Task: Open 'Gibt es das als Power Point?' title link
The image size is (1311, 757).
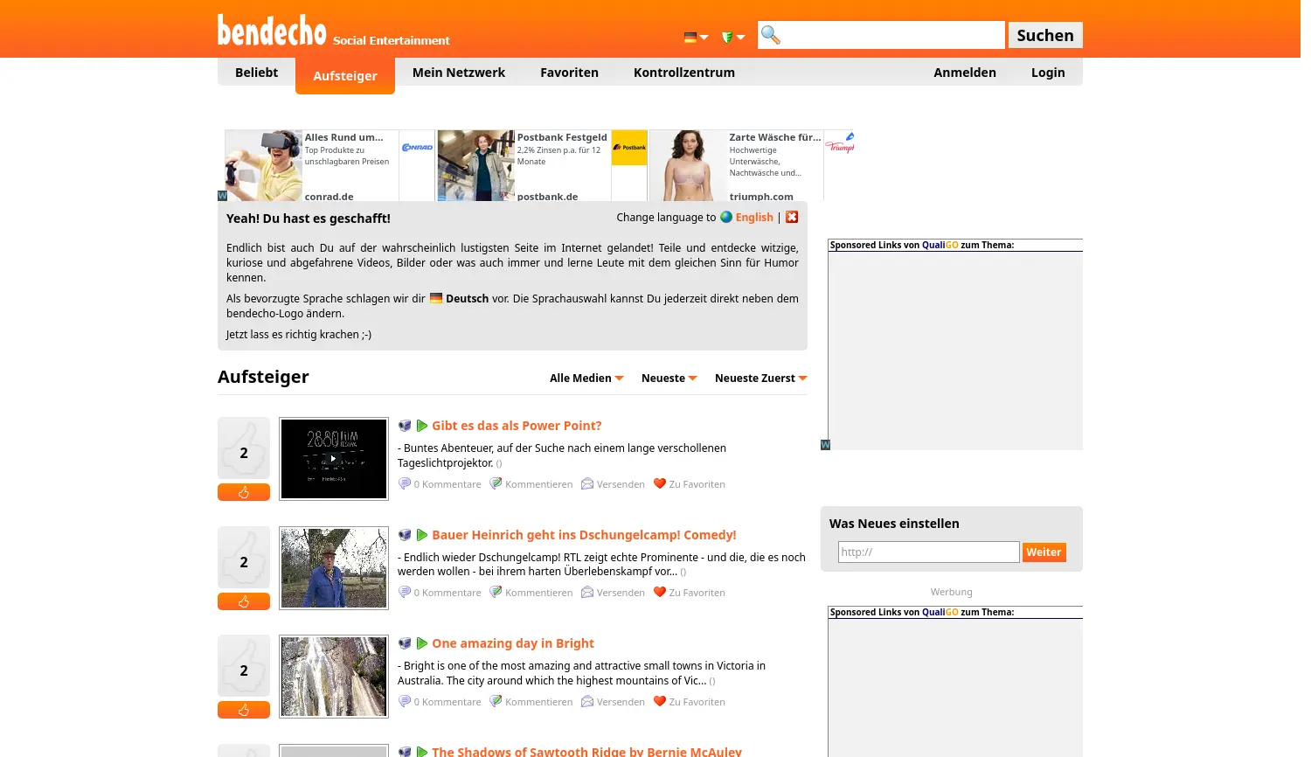Action: click(517, 426)
